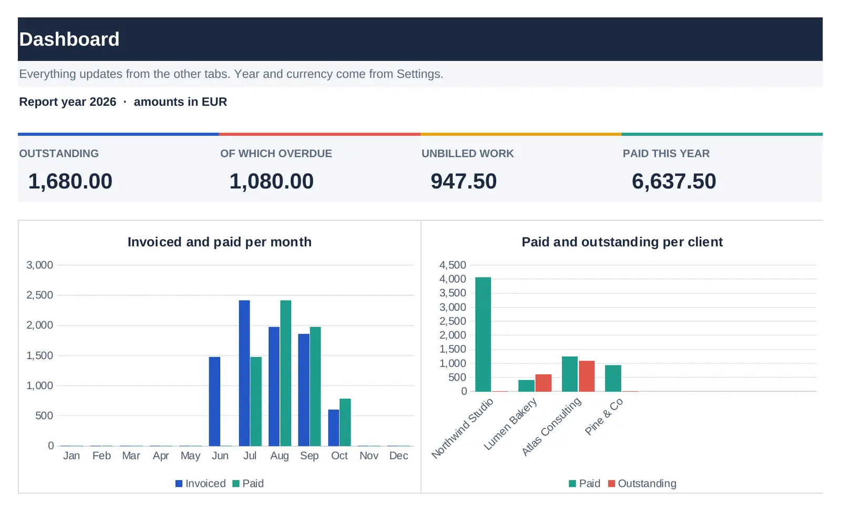
Task: Click the "Lumen Bakery" axis label
Action: coord(510,424)
